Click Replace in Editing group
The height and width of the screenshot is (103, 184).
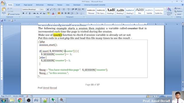pyautogui.click(x=179, y=11)
